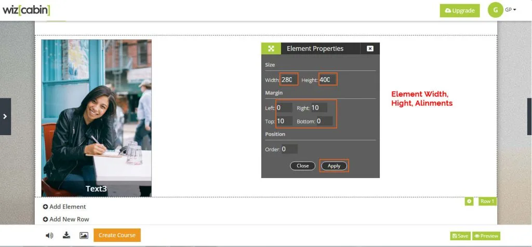Click the Size section heading
Image resolution: width=532 pixels, height=247 pixels.
pos(270,65)
